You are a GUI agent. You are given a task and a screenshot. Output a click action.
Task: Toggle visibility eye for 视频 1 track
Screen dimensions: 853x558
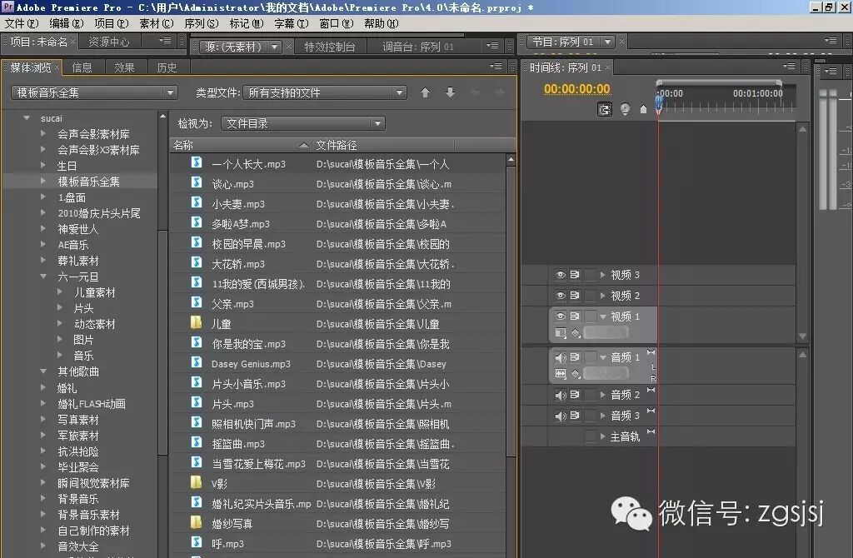pyautogui.click(x=561, y=316)
